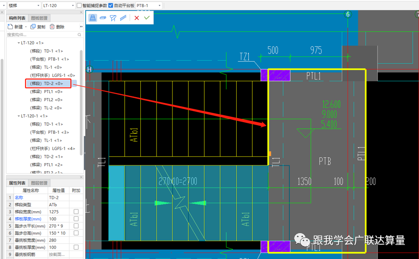Close the property list panel

point(81,177)
